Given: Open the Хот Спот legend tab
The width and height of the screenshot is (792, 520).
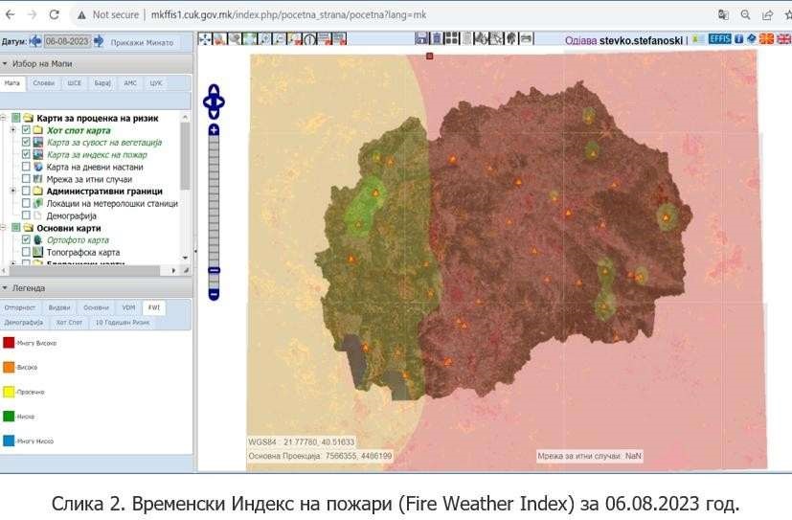Looking at the screenshot, I should (x=69, y=323).
